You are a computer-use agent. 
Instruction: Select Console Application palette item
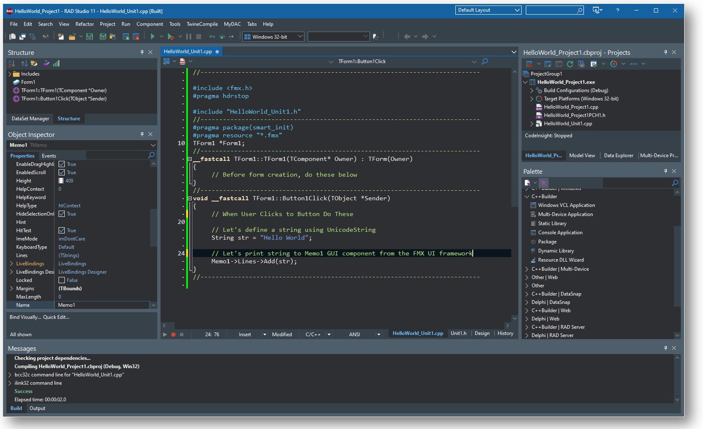[560, 233]
